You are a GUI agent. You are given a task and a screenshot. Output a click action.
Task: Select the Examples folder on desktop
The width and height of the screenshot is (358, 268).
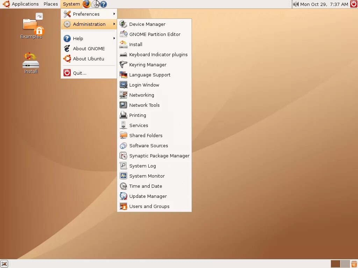(x=31, y=26)
